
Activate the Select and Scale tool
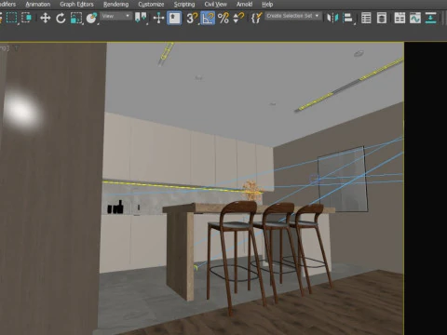[x=76, y=18]
